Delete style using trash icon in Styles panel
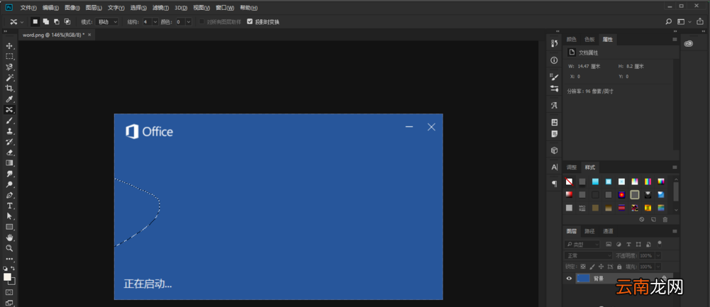The width and height of the screenshot is (710, 307). pyautogui.click(x=665, y=220)
